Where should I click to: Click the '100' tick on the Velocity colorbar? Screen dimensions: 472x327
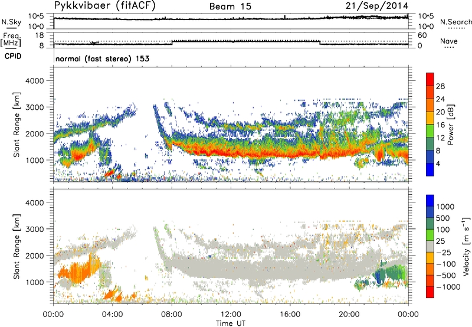point(443,230)
